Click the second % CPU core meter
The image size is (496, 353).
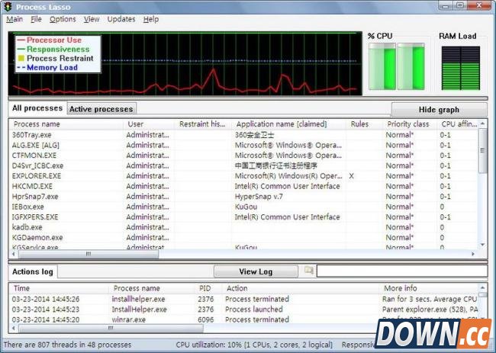[411, 66]
